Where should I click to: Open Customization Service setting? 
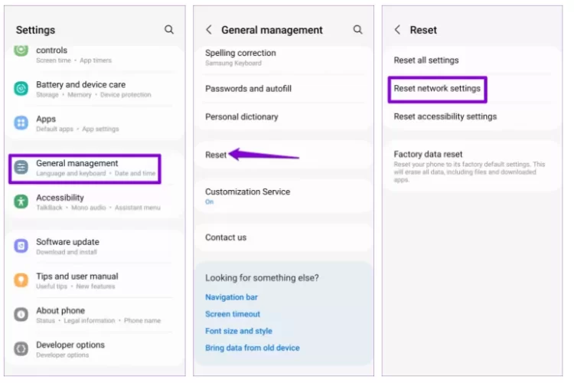click(x=247, y=192)
